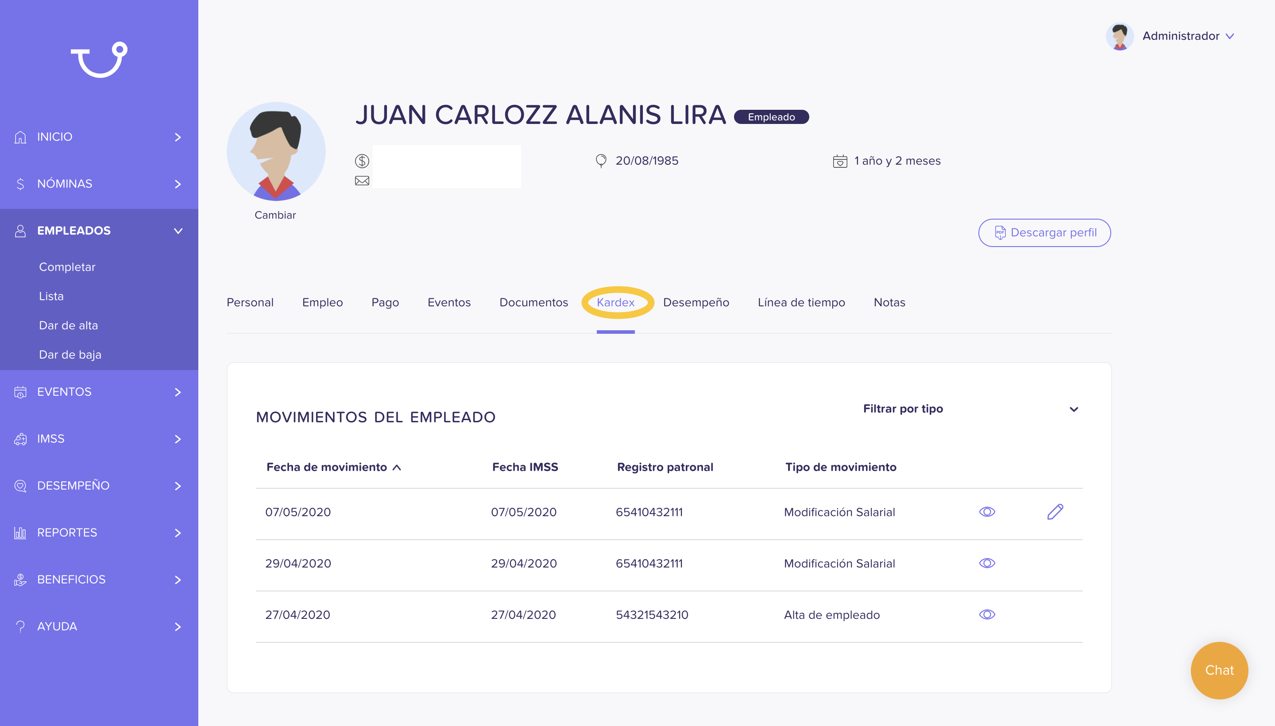Screen dimensions: 1275x726
Task: Expand the REPORTES menu chevron
Action: 178,533
